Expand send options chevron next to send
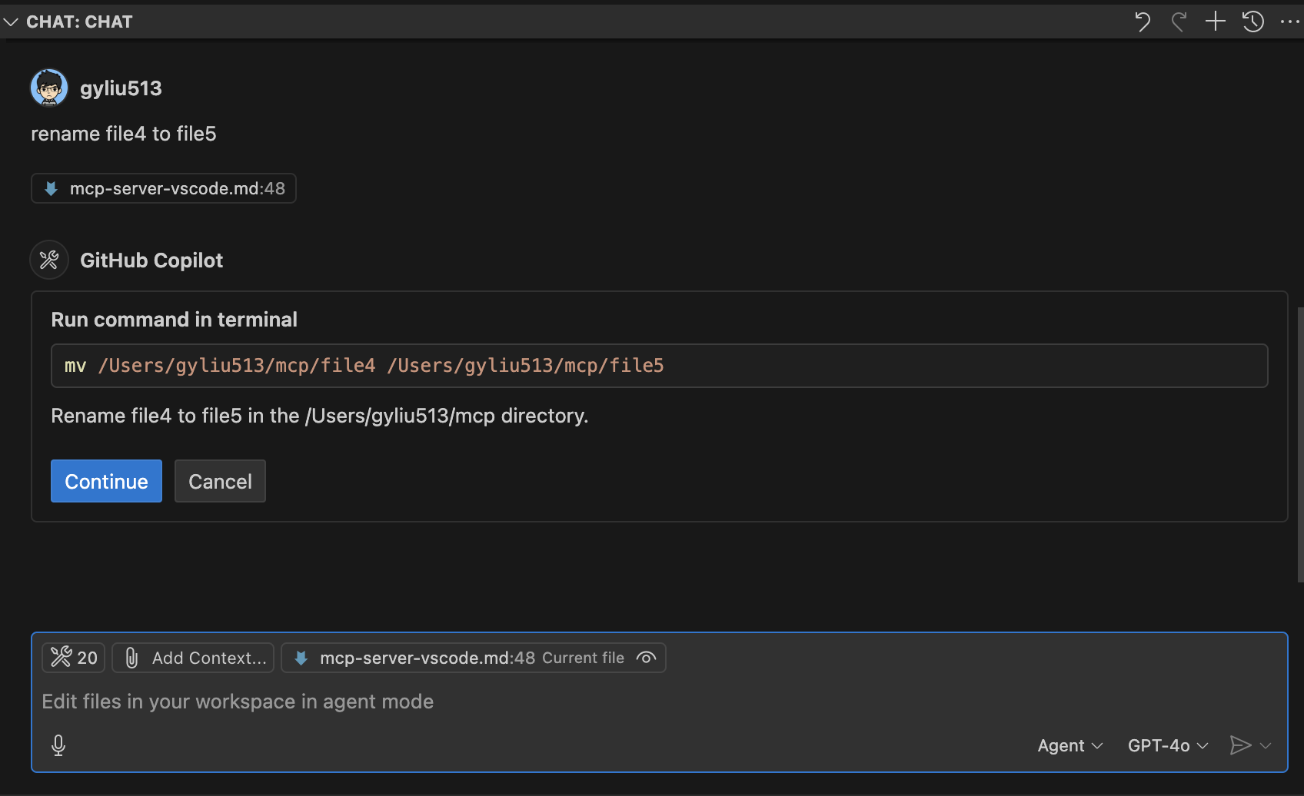Screen dimensions: 1304x796 [1266, 745]
